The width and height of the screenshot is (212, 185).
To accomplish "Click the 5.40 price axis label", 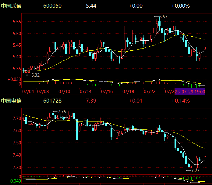I will (x=17, y=57).
